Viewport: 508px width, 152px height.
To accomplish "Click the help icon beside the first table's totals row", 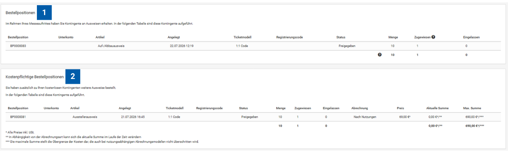I will click(380, 55).
